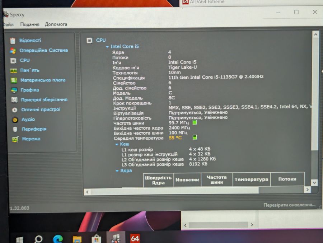Open Microsoft Store from taskbar
The width and height of the screenshot is (323, 243).
96,239
